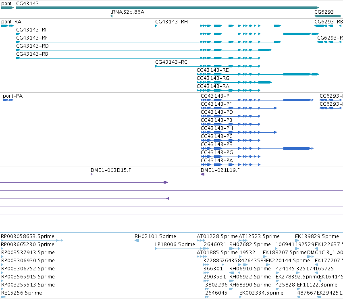Click the EK188207.5prime EST label
The width and height of the screenshot is (343, 299).
(x=285, y=253)
